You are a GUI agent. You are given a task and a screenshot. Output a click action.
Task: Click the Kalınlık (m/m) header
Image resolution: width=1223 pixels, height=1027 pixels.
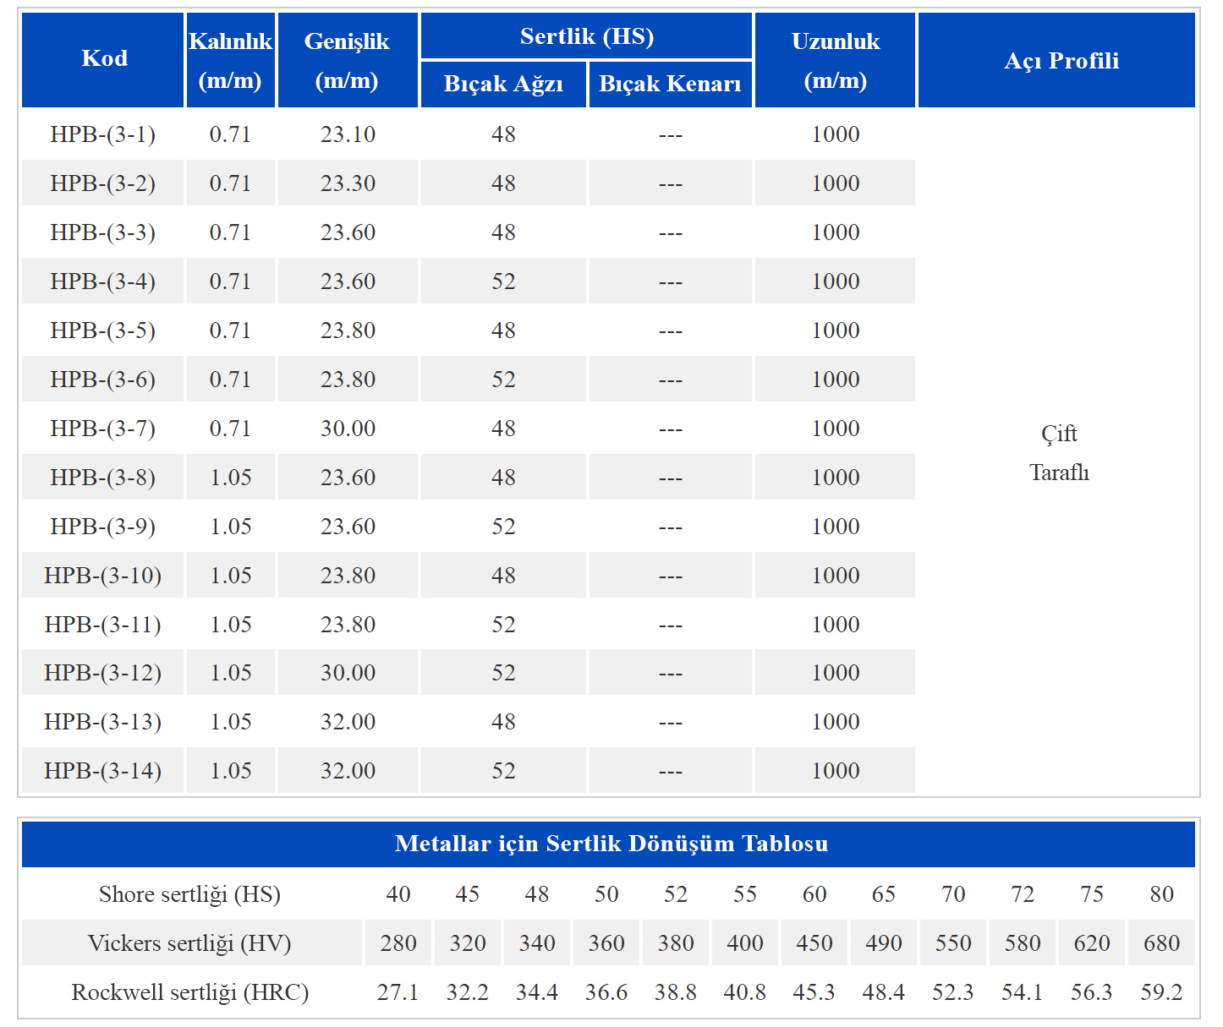click(231, 59)
